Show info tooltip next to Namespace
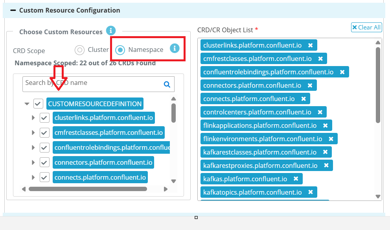 (x=175, y=48)
